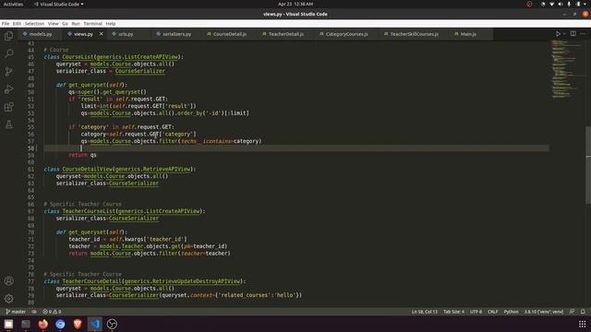Click the vertical scrollbar in editor

pyautogui.click(x=588, y=166)
